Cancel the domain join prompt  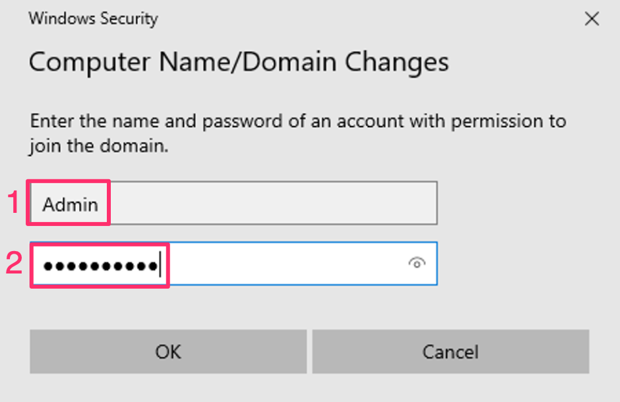pyautogui.click(x=450, y=352)
